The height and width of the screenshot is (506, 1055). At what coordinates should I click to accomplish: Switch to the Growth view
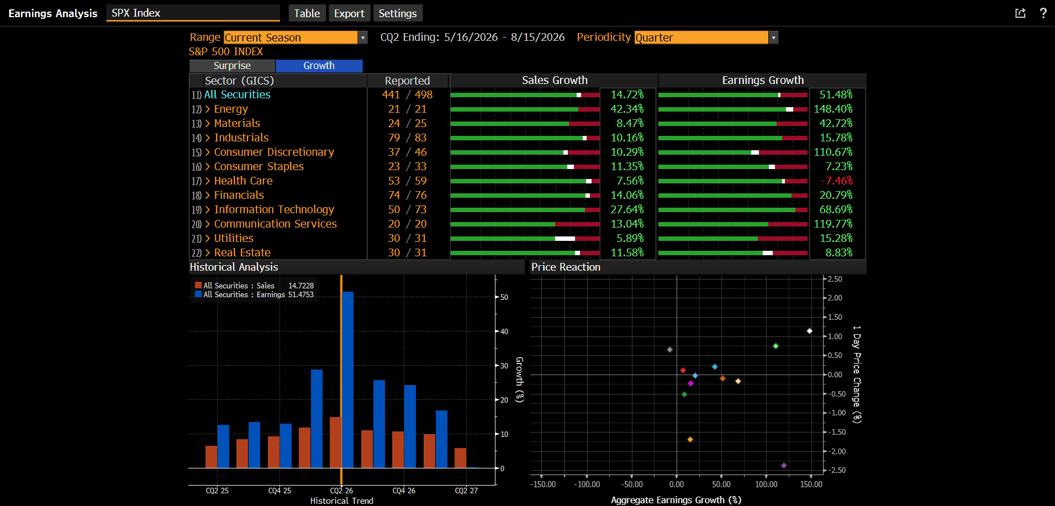click(319, 66)
